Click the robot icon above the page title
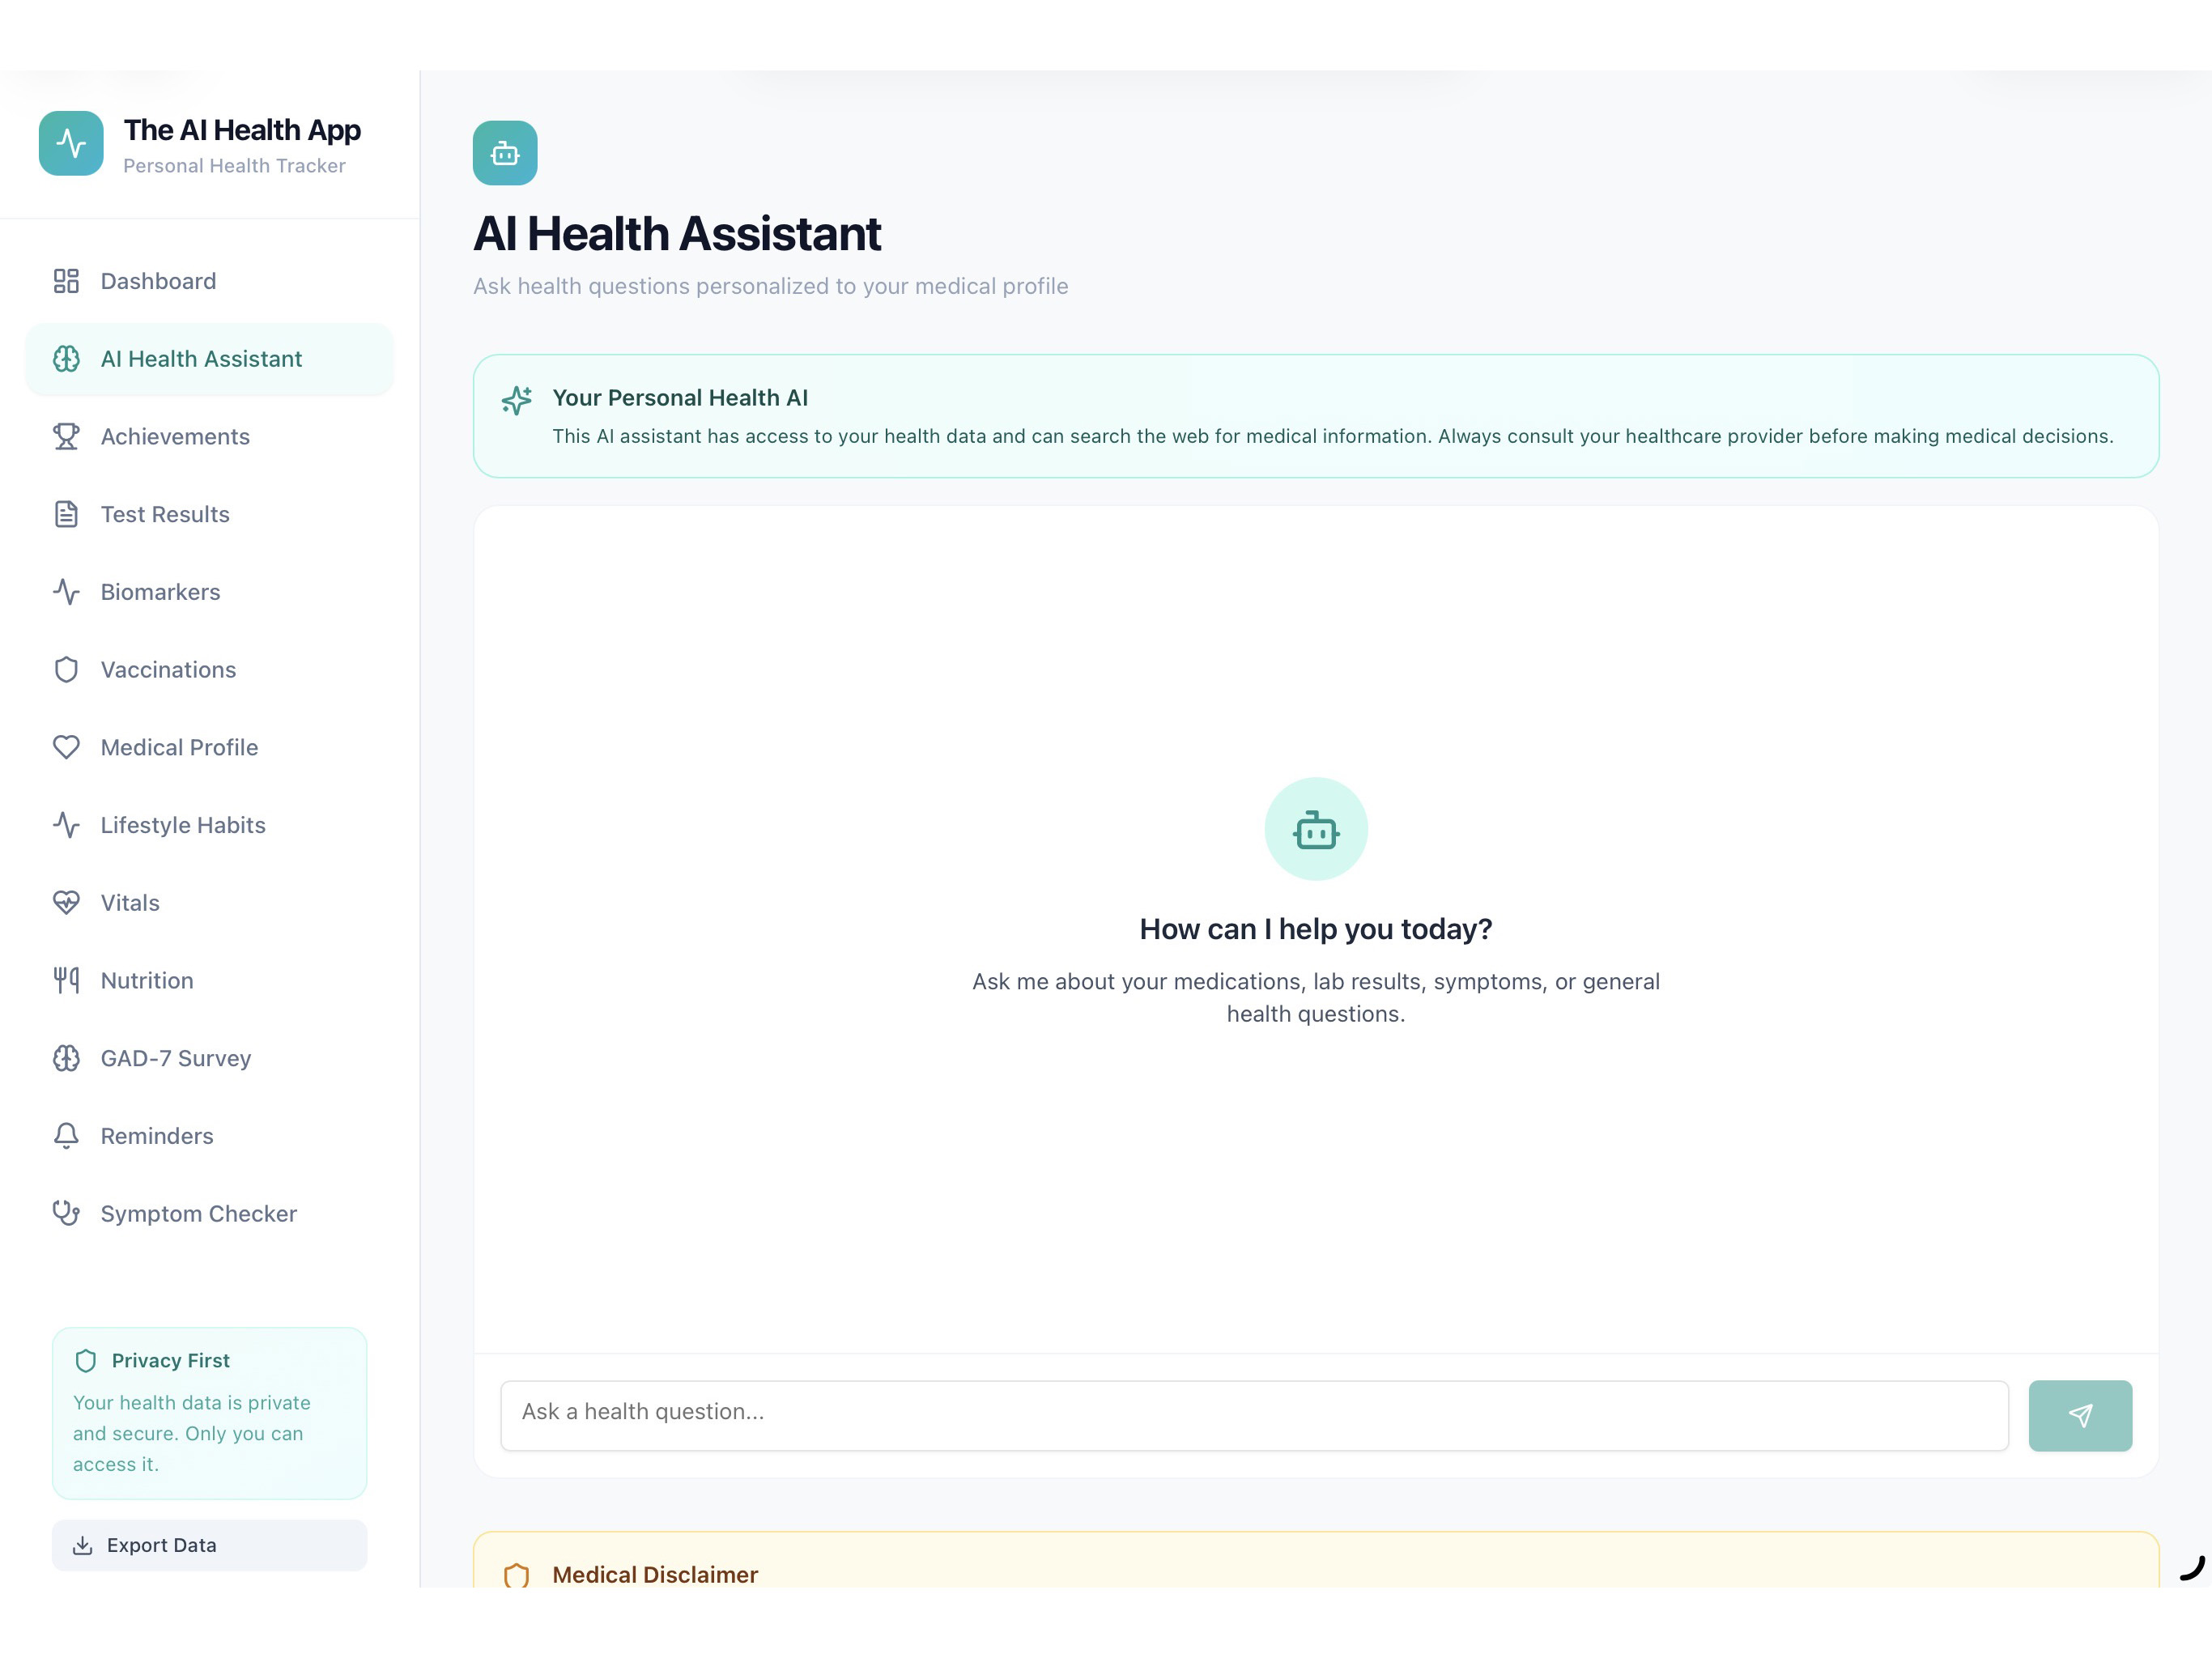 pos(505,153)
